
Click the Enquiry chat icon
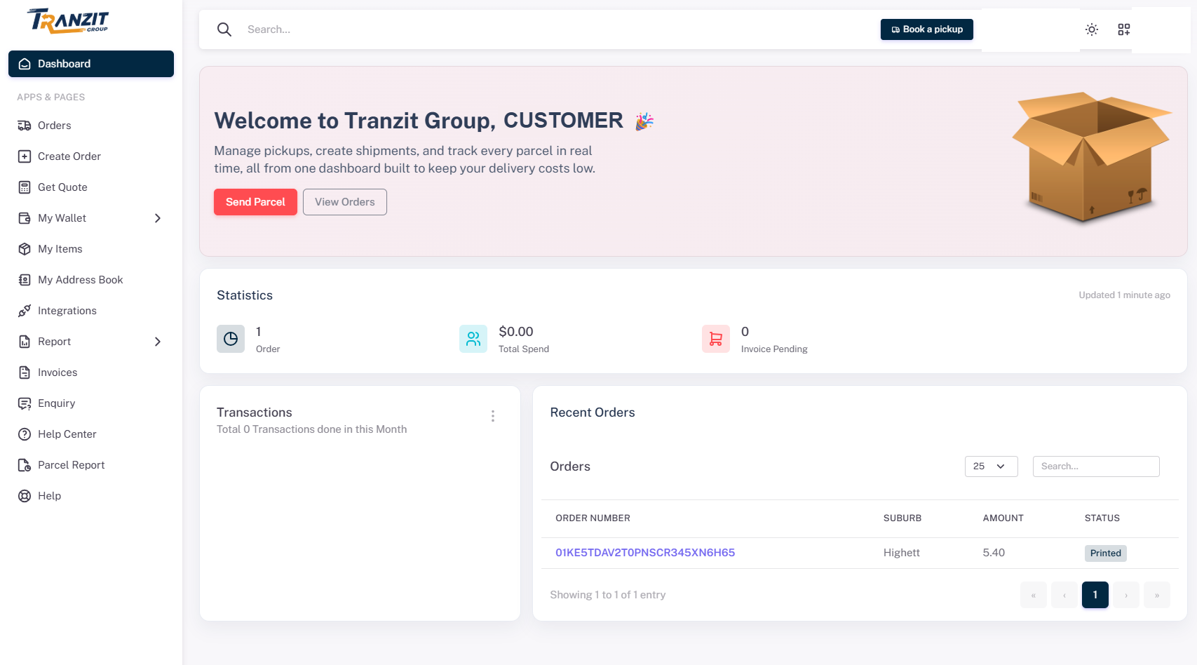pos(25,403)
